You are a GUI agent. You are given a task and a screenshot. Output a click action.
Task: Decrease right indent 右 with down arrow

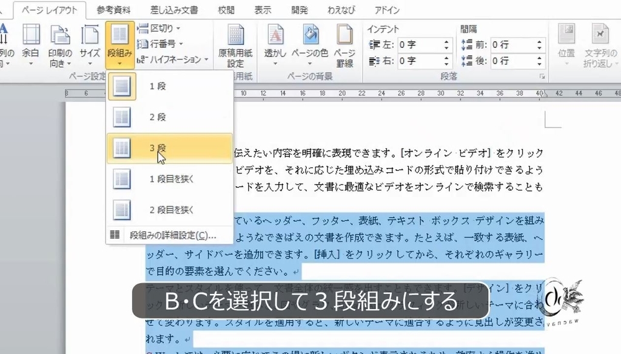coord(446,64)
